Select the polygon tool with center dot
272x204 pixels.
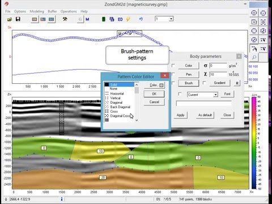click(x=254, y=13)
